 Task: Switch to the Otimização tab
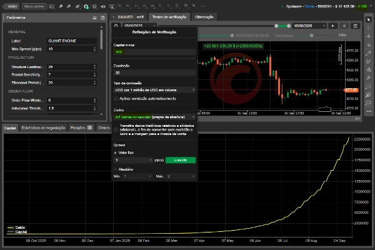click(204, 17)
